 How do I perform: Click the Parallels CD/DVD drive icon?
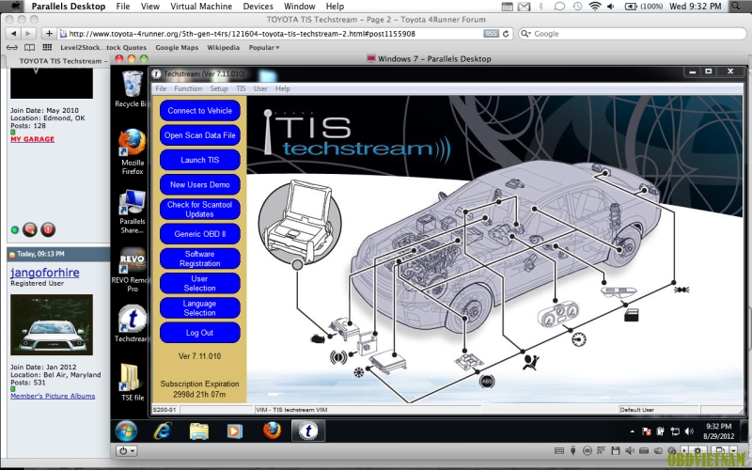(587, 451)
